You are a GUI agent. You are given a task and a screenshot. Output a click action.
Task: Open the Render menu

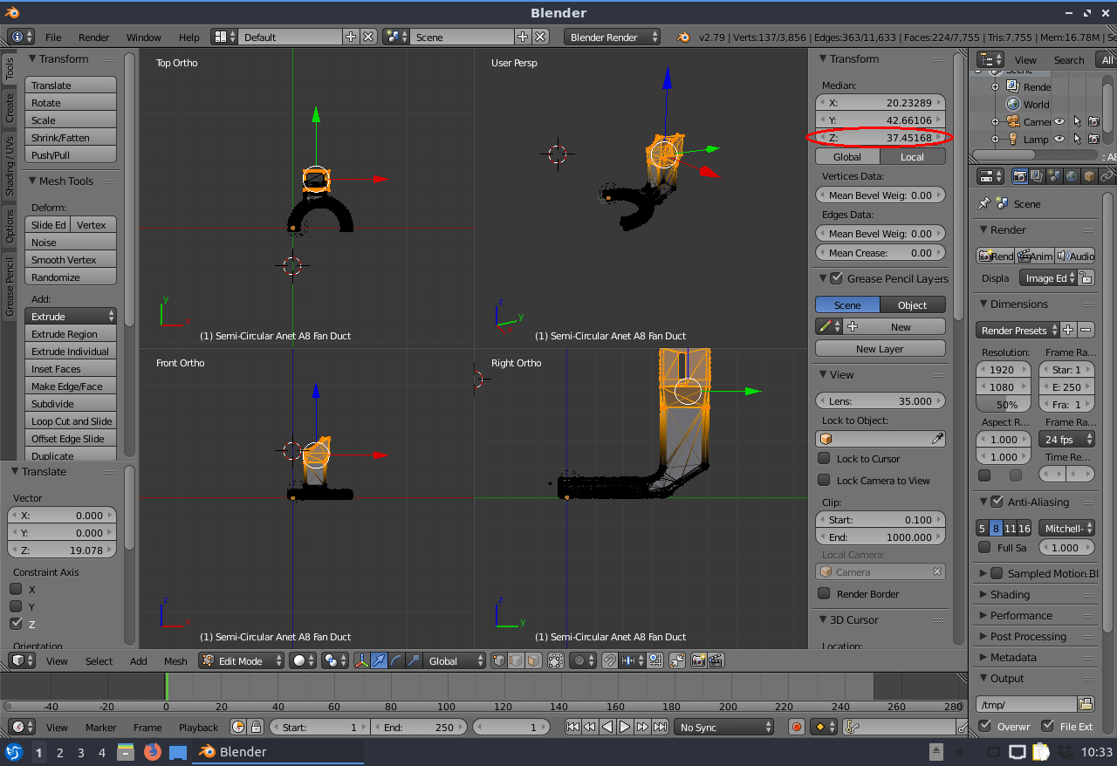click(x=93, y=38)
